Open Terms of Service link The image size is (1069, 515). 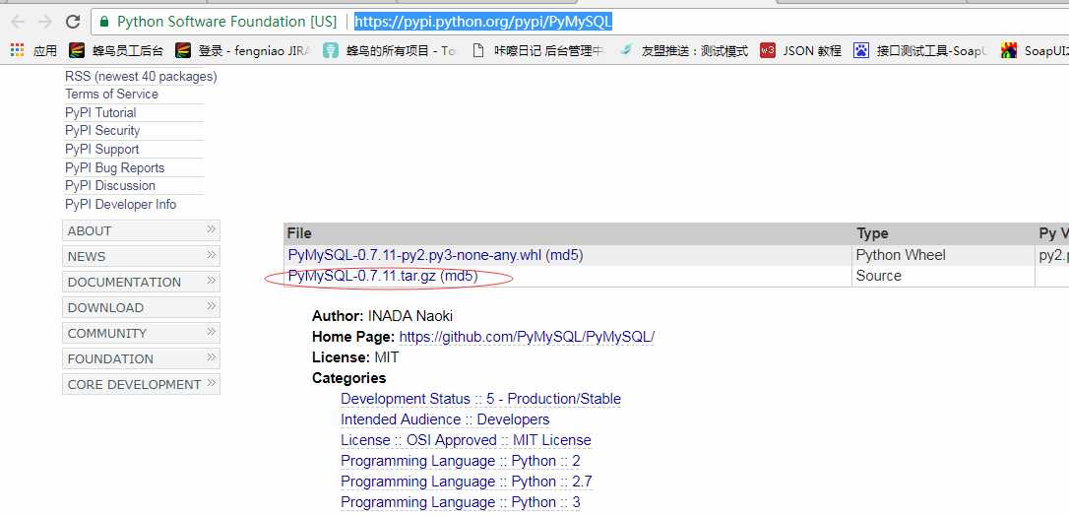[112, 95]
